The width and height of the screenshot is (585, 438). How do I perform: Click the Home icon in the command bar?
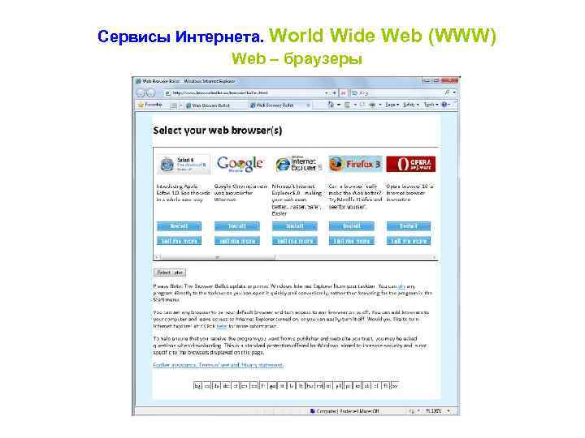331,105
